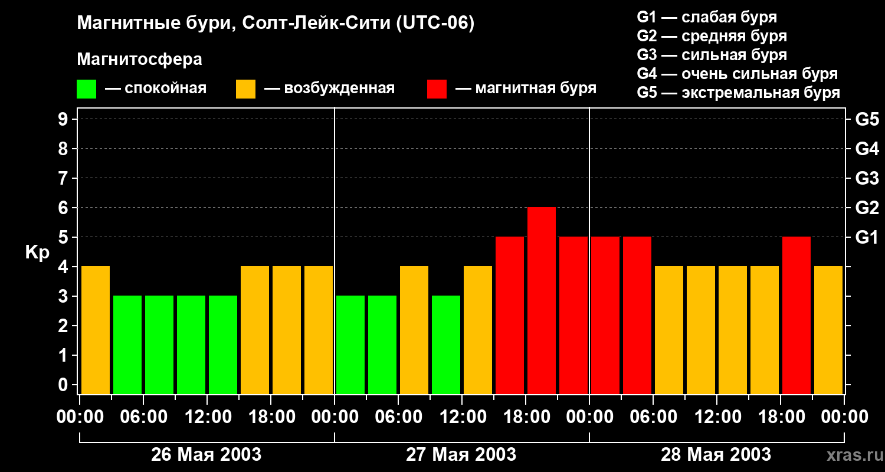Click the '— возбужденная' legend label
Image resolution: width=885 pixels, height=472 pixels.
(x=329, y=88)
